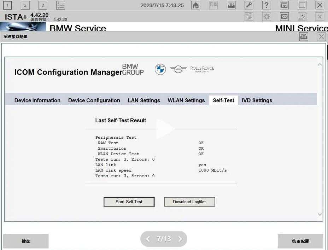
Task: Click the scroll-up arrow of the ICOM panel
Action: (x=320, y=65)
